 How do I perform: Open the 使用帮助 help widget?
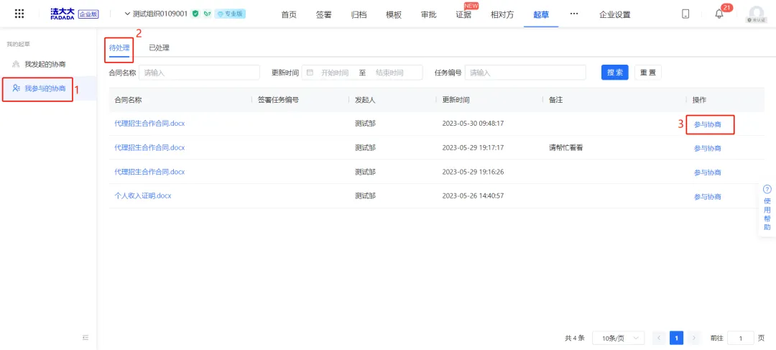pyautogui.click(x=767, y=208)
